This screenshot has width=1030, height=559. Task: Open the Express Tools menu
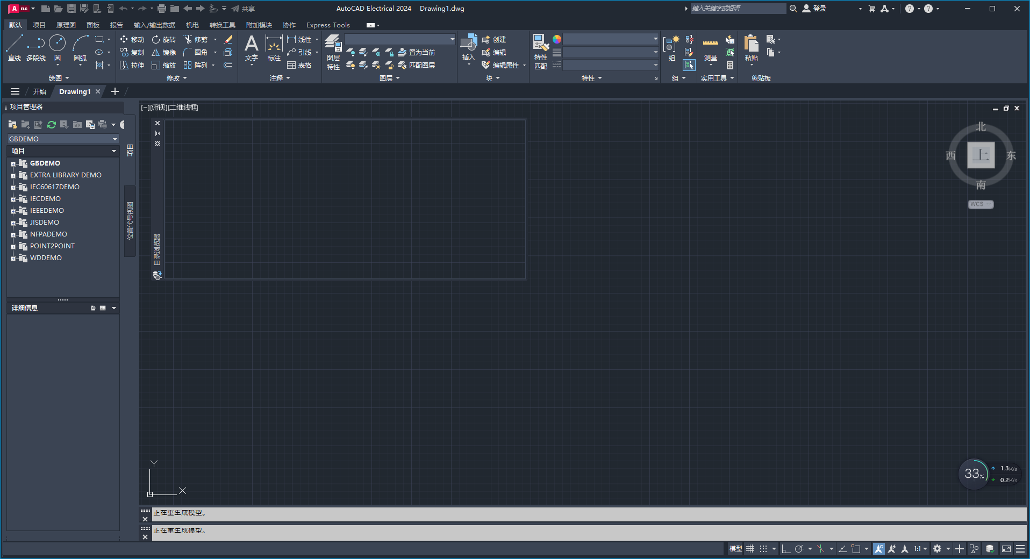tap(327, 25)
